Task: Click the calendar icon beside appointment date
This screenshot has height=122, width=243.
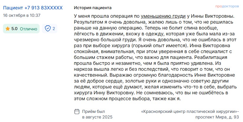Action: (77, 111)
